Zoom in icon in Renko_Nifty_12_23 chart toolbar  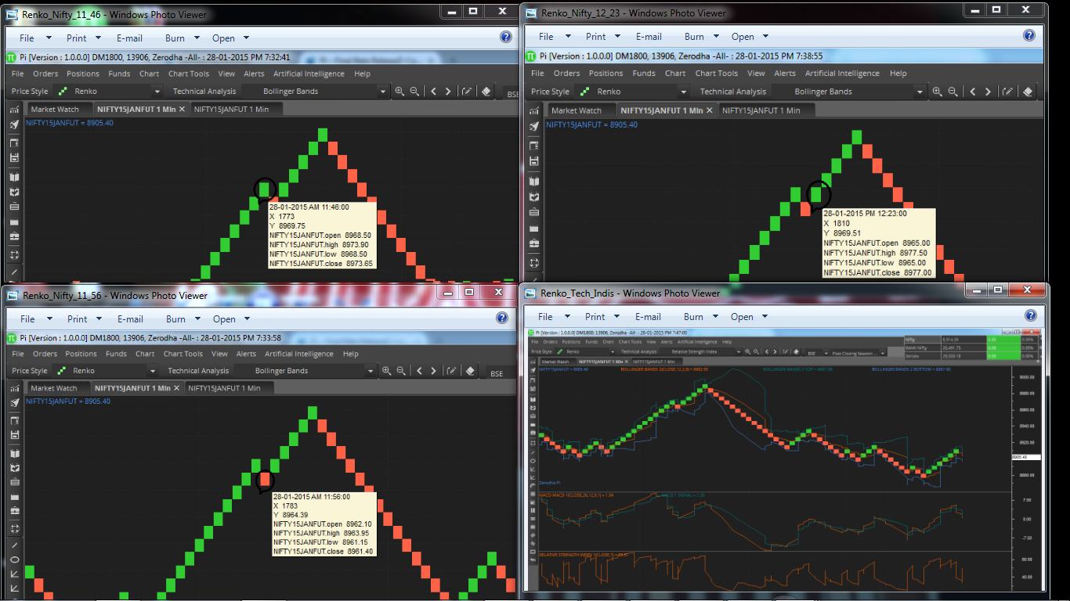(x=937, y=92)
